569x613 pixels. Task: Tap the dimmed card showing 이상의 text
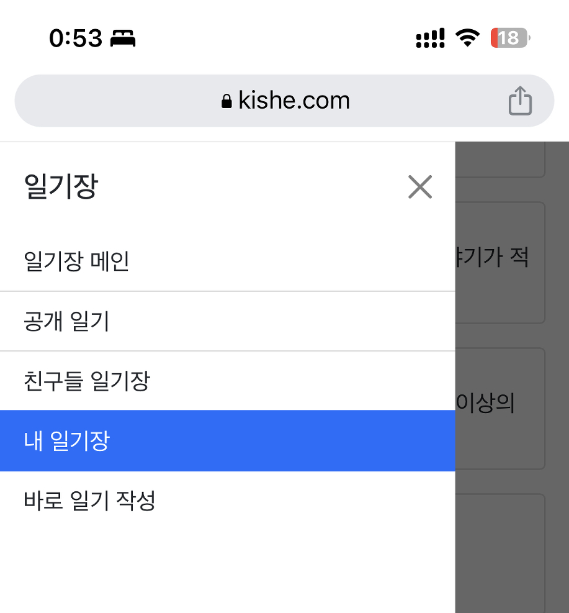500,408
